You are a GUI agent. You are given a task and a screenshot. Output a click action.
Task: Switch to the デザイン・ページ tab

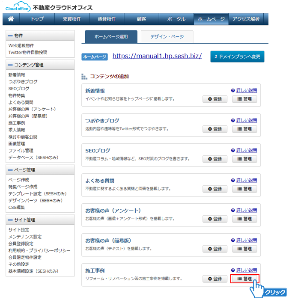click(x=167, y=37)
